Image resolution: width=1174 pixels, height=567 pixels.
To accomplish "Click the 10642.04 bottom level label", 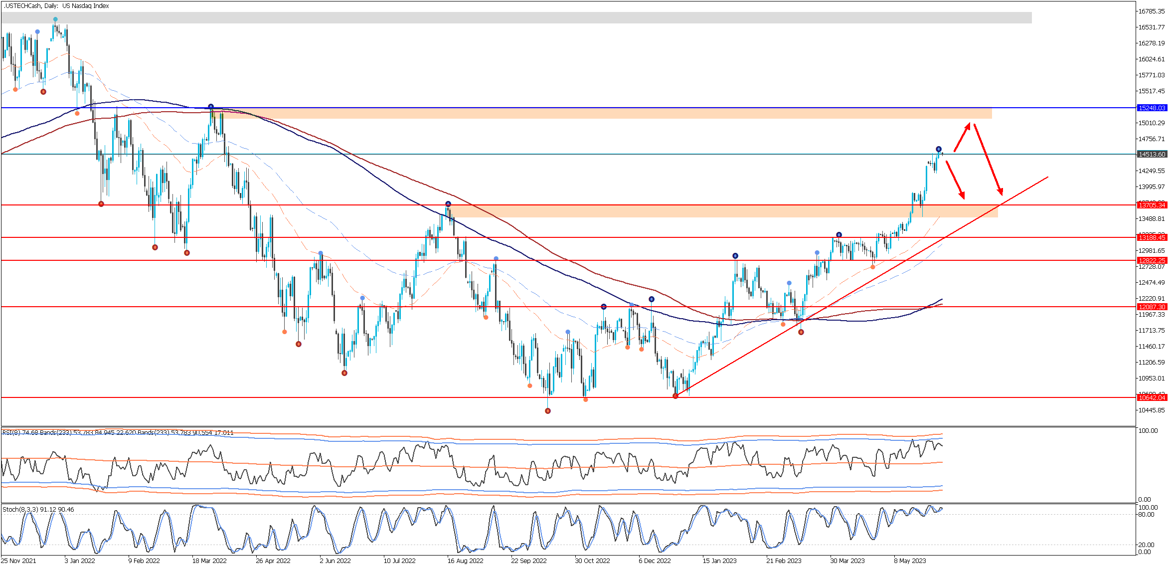I will coord(1152,397).
